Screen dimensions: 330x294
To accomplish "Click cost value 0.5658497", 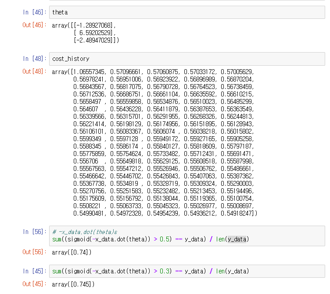I will point(87,102).
